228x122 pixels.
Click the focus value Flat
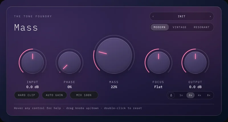pyautogui.click(x=158, y=87)
